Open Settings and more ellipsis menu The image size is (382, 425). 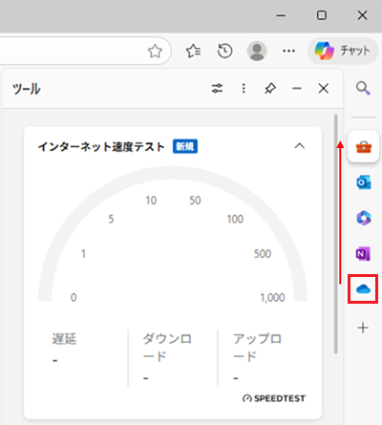[288, 51]
